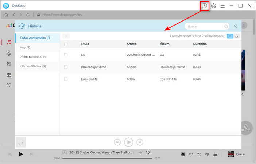Navigate forward with the right arrow
Screen dimensions: 256x164
tap(21, 15)
